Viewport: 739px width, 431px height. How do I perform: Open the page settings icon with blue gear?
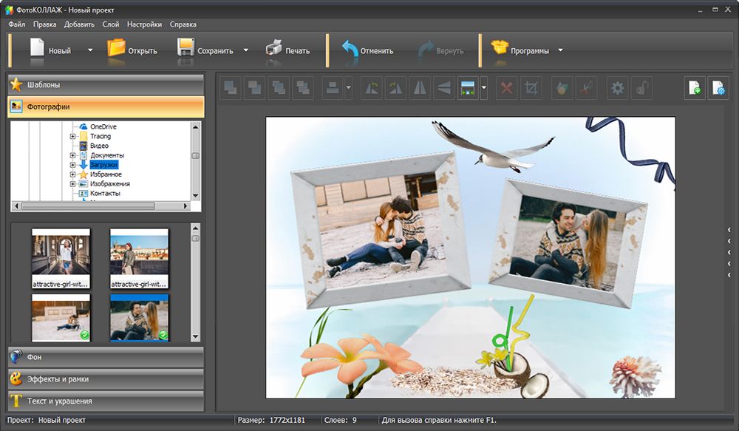(718, 89)
